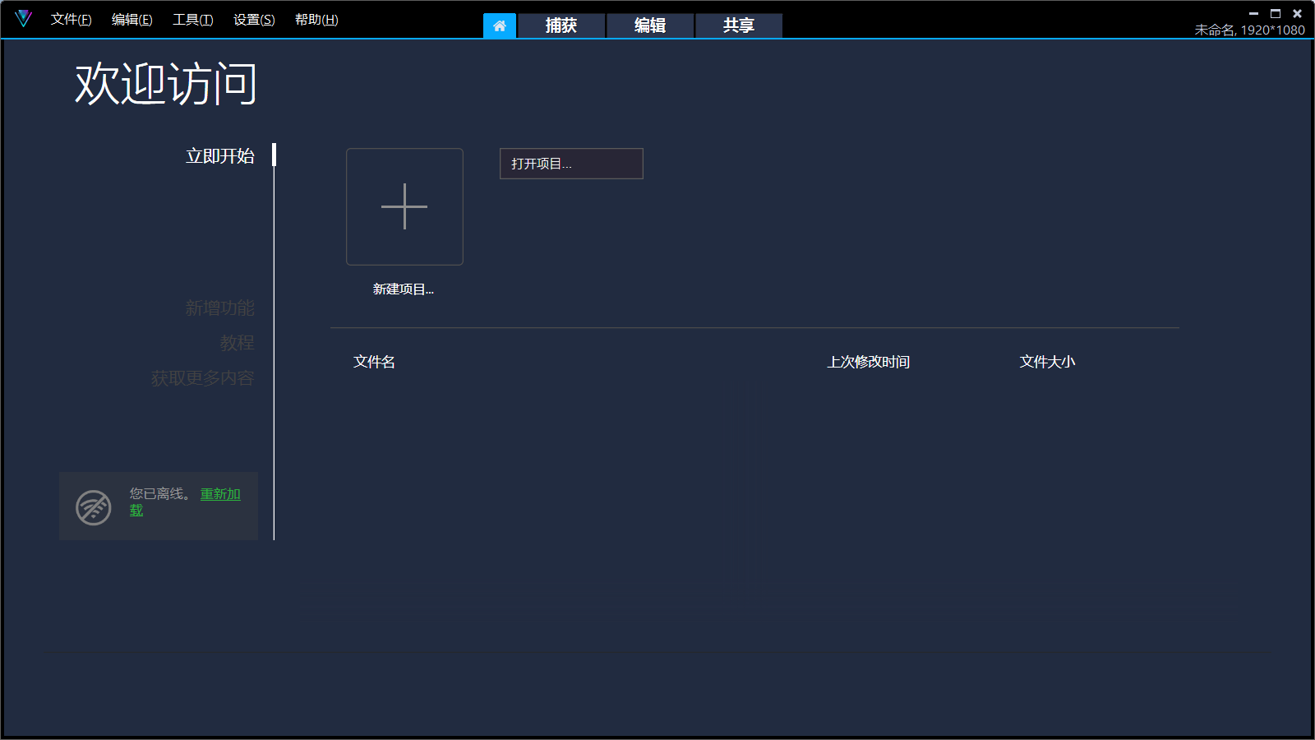Click the offline Wi-Fi status icon

93,506
